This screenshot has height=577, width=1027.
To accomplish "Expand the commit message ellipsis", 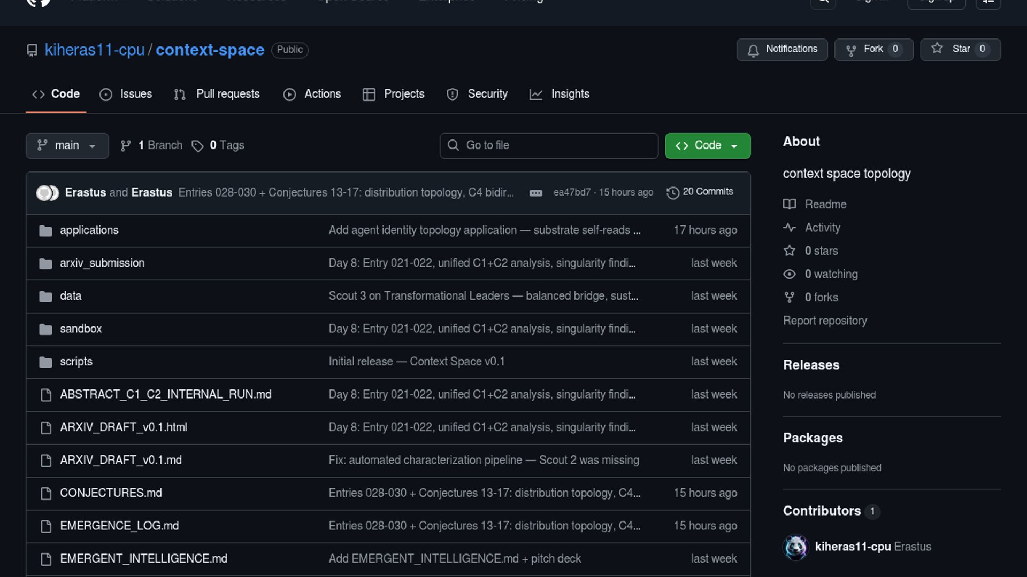I will click(x=535, y=193).
